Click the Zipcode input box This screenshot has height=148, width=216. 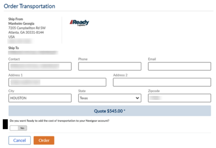(x=179, y=98)
